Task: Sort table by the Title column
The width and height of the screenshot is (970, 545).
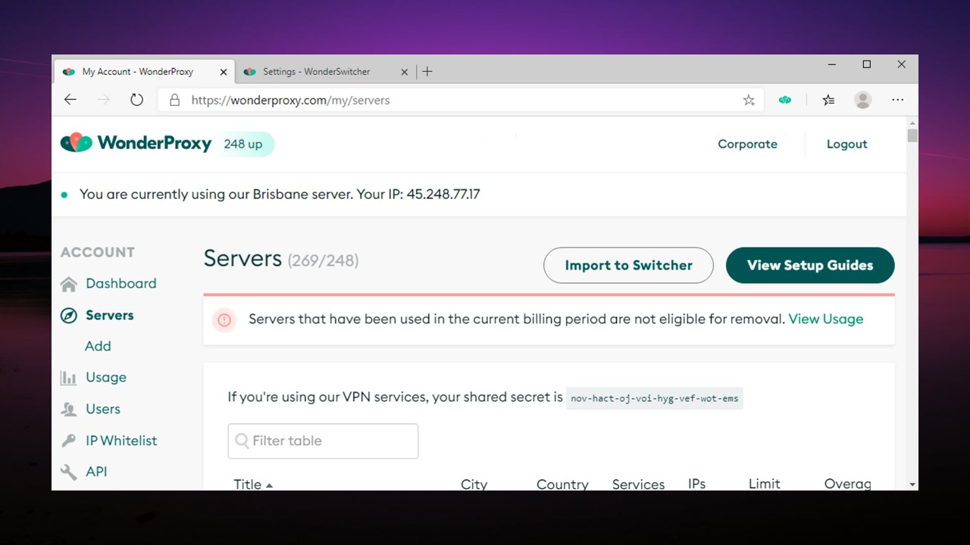Action: point(253,484)
